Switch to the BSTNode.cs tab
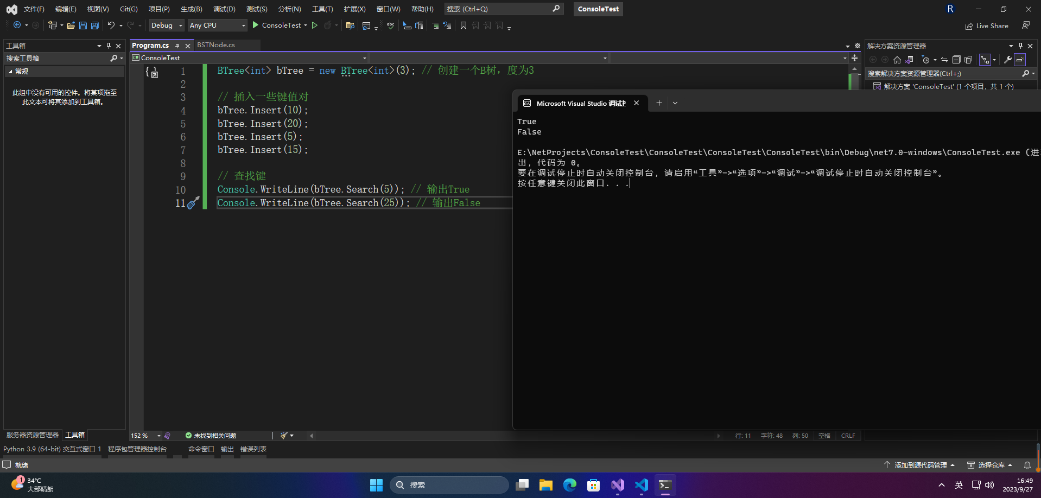1041x498 pixels. click(216, 45)
